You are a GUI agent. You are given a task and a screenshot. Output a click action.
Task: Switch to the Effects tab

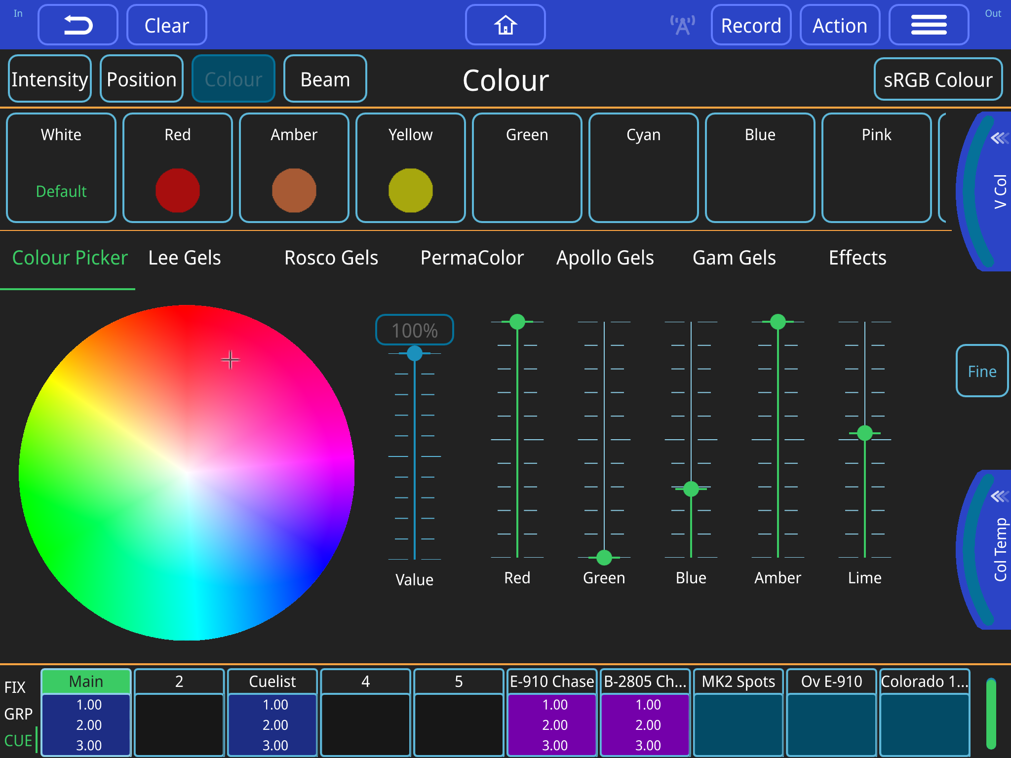[x=857, y=257]
